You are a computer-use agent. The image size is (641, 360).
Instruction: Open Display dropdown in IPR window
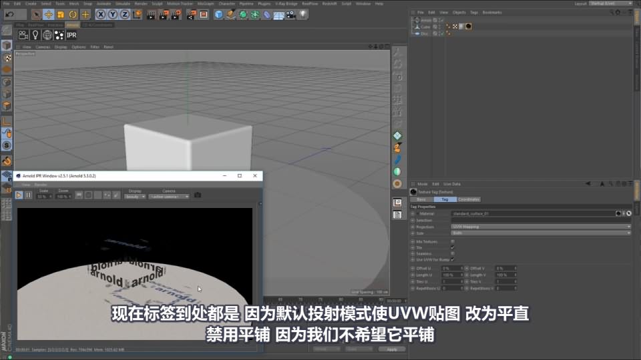135,197
